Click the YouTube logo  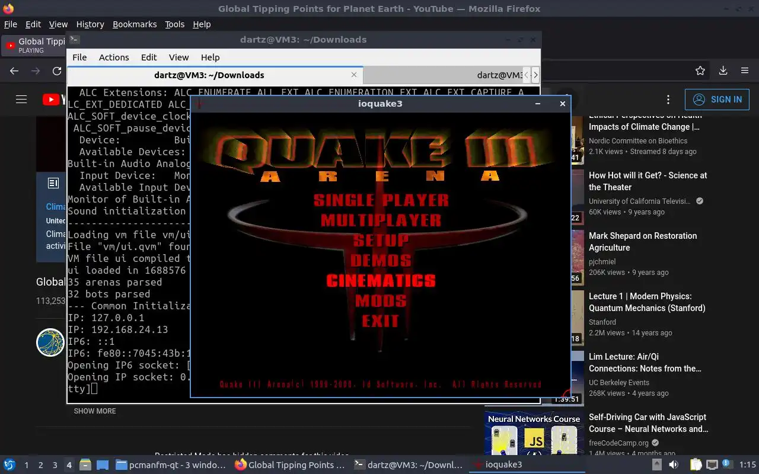point(55,100)
